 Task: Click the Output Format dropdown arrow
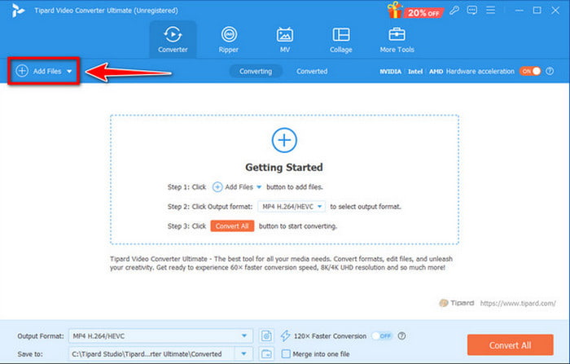point(244,336)
